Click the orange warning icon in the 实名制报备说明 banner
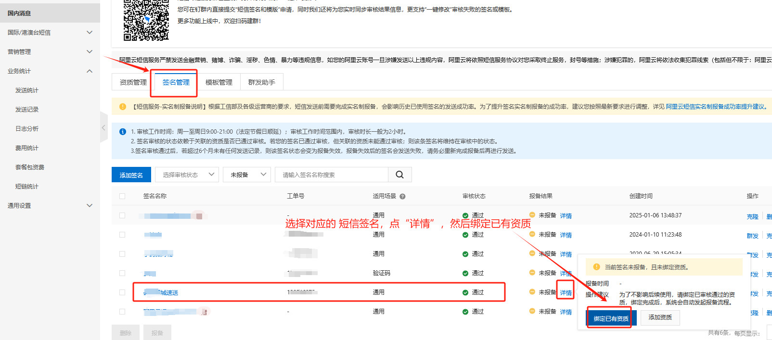The image size is (772, 340). (123, 107)
